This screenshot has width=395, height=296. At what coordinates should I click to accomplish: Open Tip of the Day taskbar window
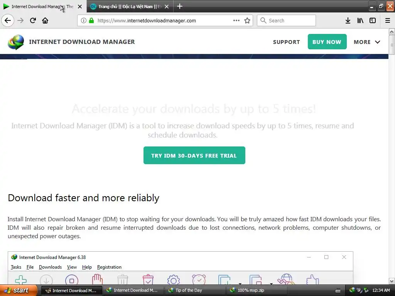point(194,291)
